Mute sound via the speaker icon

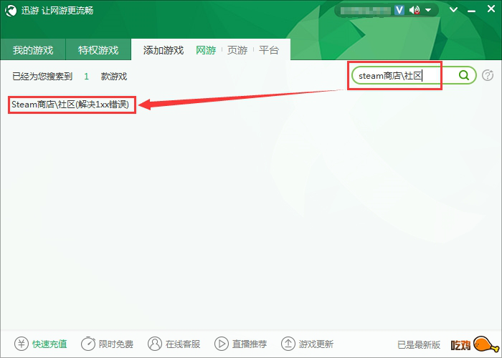[415, 10]
